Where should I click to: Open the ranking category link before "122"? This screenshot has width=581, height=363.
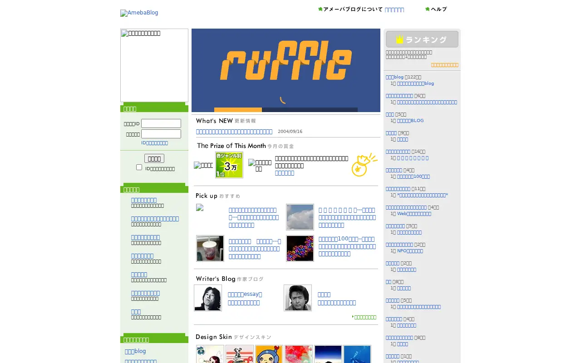(394, 77)
